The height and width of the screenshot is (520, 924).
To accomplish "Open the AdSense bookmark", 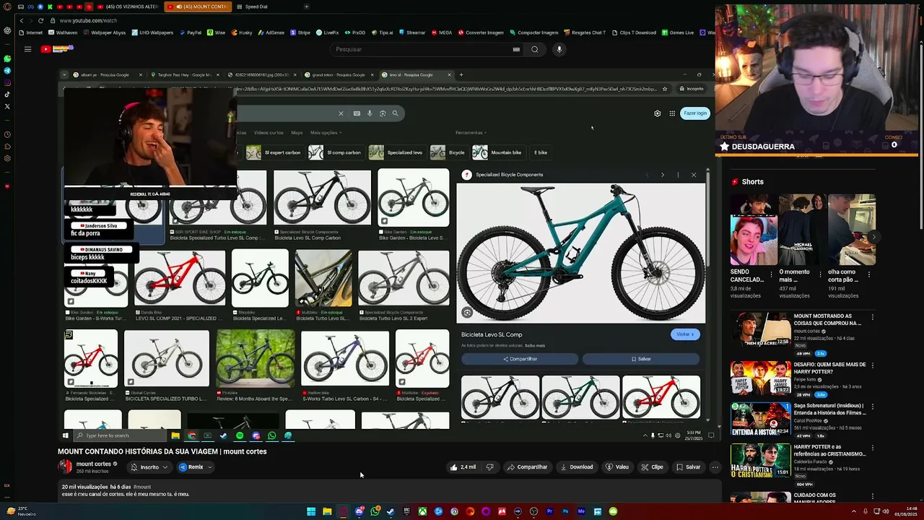I will pyautogui.click(x=271, y=32).
